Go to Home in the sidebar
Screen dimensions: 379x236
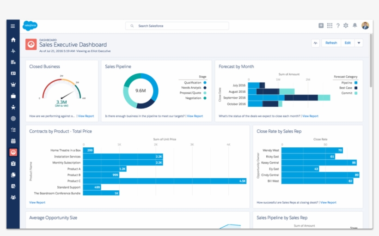tap(13, 40)
